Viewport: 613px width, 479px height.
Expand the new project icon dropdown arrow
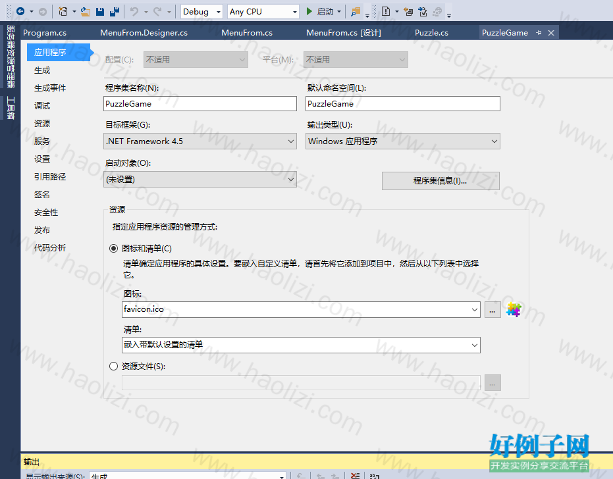[x=74, y=12]
